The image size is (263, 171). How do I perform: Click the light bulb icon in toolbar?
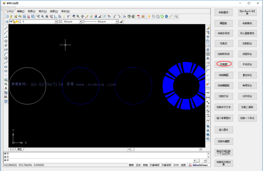point(64,16)
